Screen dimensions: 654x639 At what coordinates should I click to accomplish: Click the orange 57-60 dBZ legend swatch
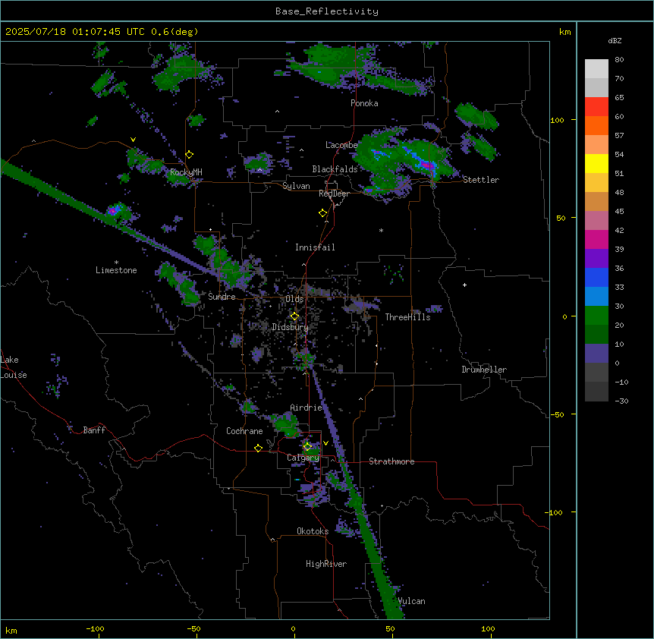(x=596, y=125)
